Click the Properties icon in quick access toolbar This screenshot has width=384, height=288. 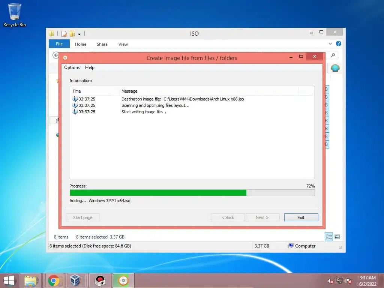tap(64, 33)
